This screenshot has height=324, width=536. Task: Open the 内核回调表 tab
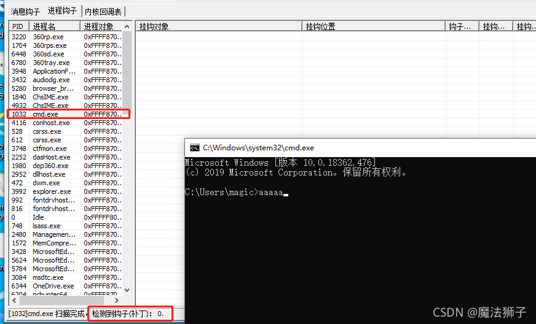coord(103,12)
